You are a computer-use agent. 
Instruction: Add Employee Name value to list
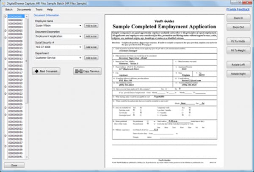click(91, 25)
